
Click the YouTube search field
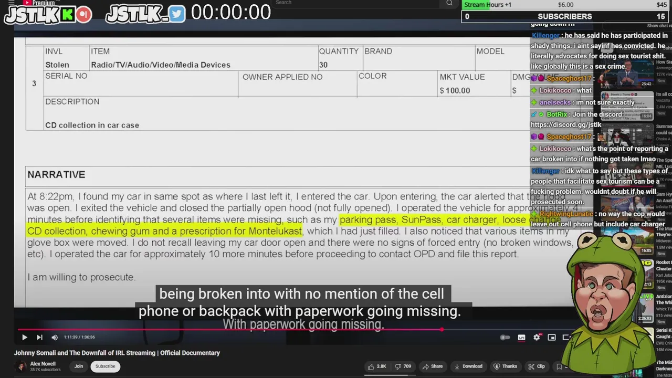pos(357,3)
